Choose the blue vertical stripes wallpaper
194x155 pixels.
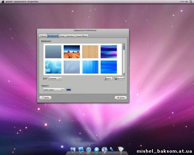(x=90, y=67)
